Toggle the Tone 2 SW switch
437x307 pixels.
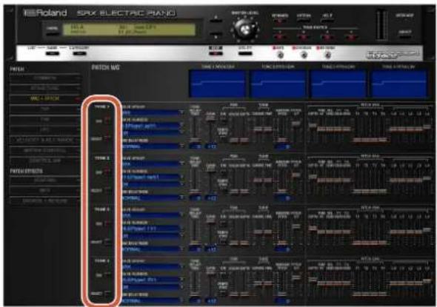click(x=107, y=172)
